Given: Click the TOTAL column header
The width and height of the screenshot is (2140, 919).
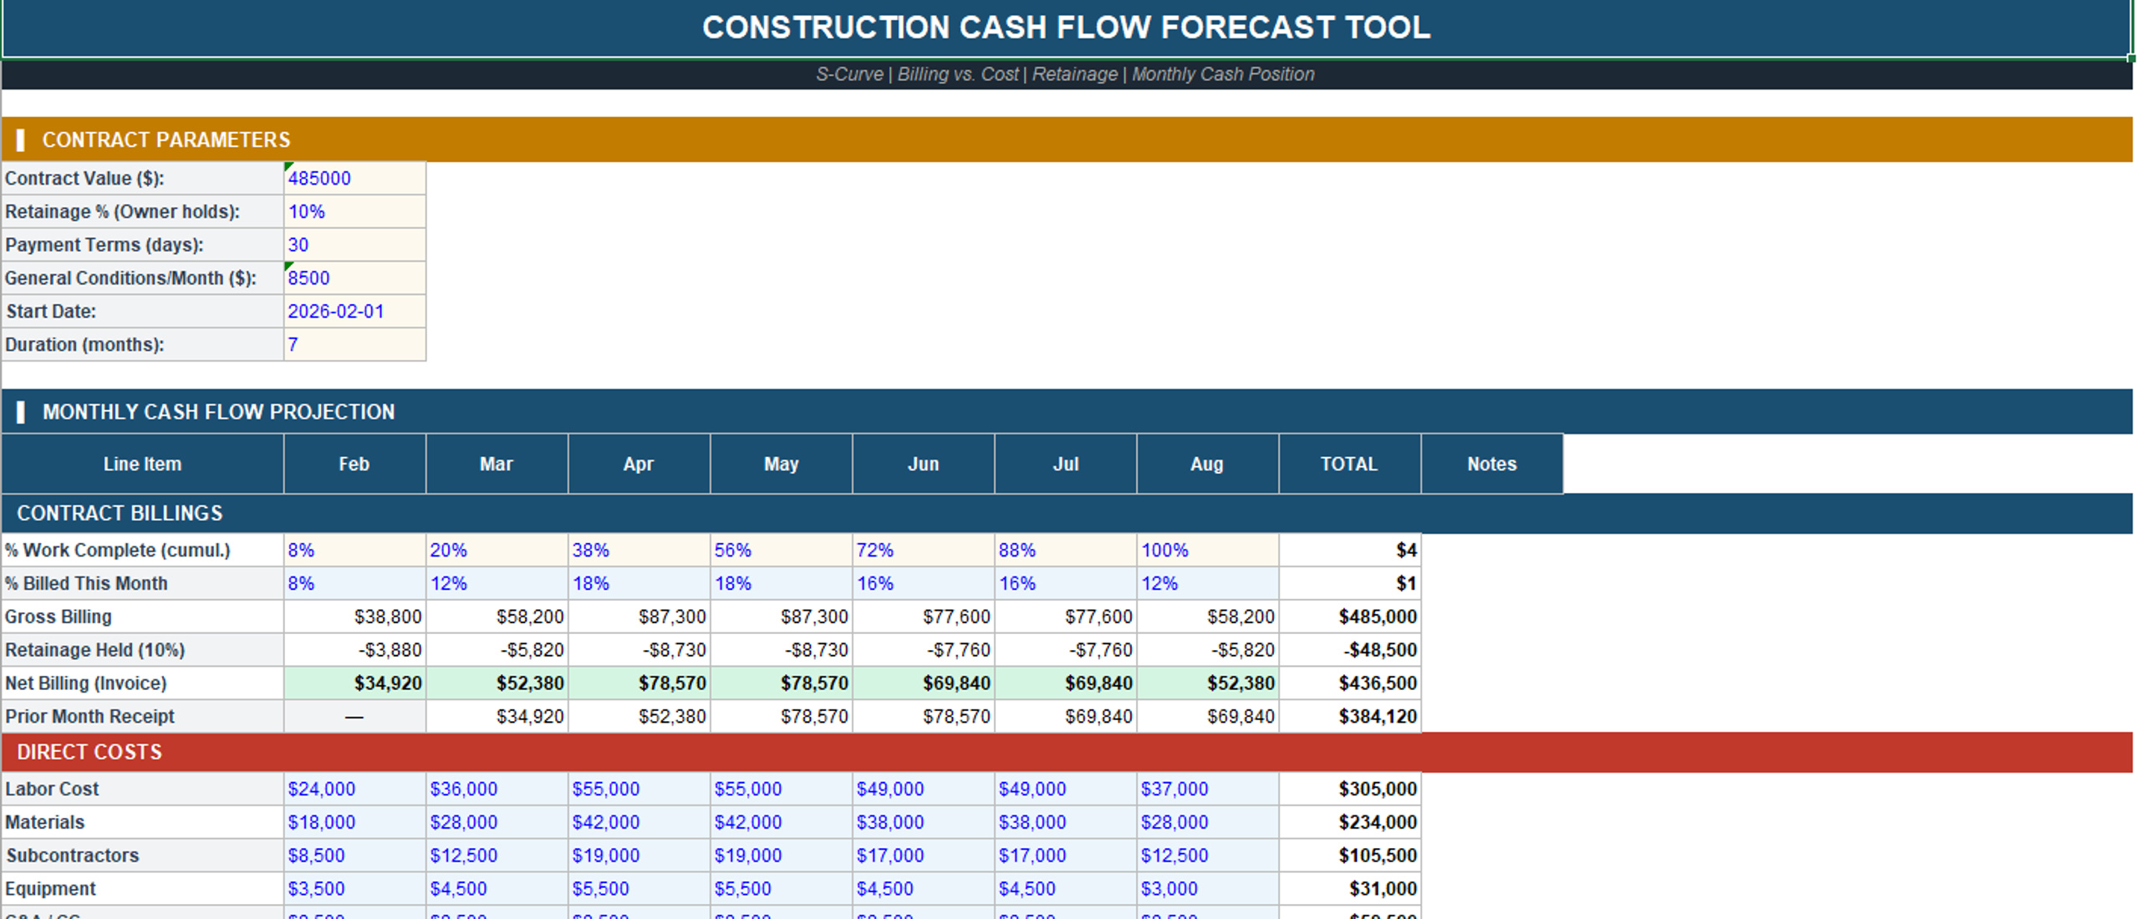Looking at the screenshot, I should [x=1349, y=464].
